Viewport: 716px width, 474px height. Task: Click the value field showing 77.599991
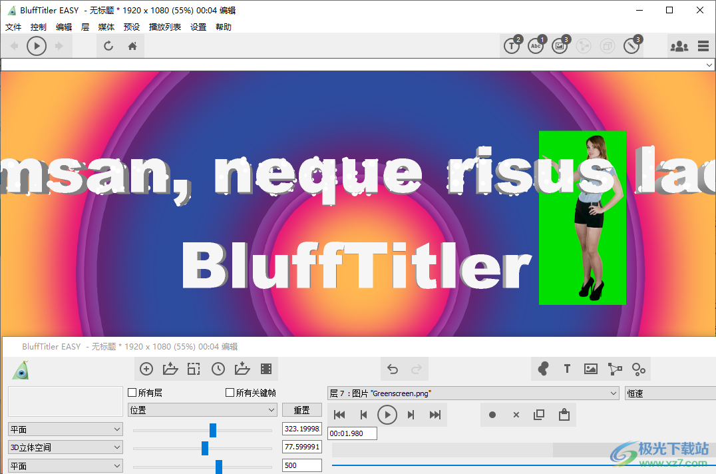tap(302, 447)
